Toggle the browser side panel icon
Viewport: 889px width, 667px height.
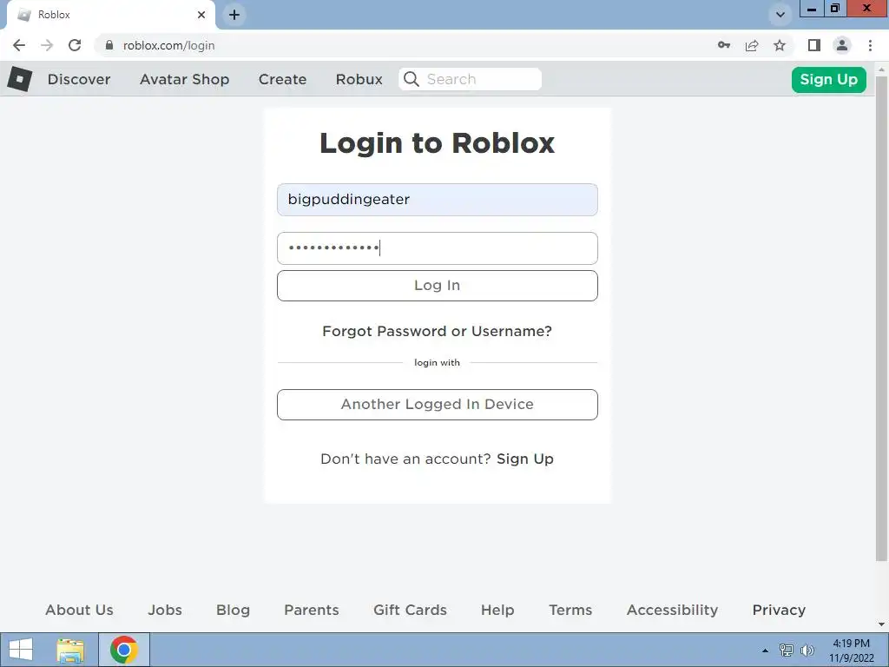click(814, 45)
